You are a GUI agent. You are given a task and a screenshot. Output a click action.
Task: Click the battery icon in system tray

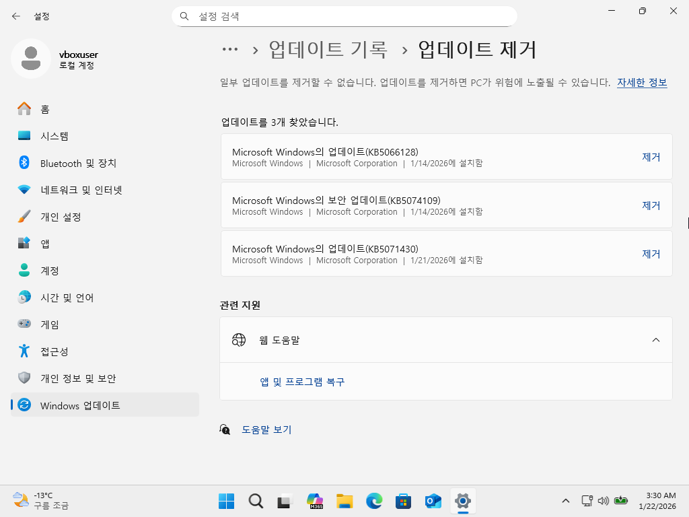(x=621, y=501)
